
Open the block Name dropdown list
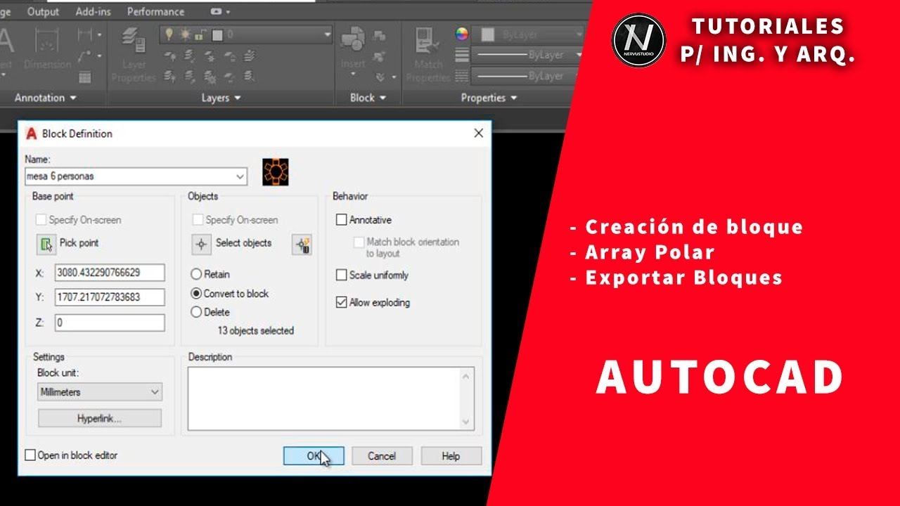tap(240, 176)
